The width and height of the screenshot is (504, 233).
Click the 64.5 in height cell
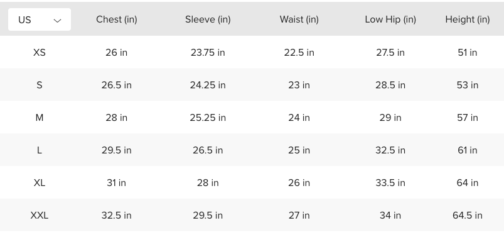tap(468, 215)
